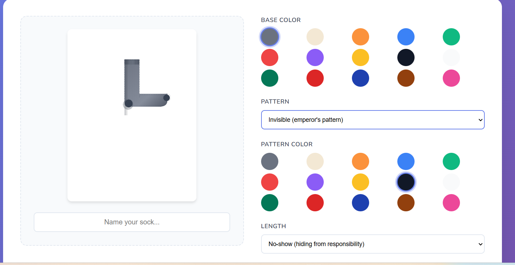Image resolution: width=515 pixels, height=265 pixels.
Task: Choose the yellow base color
Action: 361,57
